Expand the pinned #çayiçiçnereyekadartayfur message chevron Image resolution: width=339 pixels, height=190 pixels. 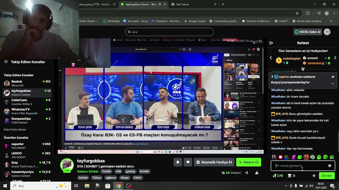click(x=333, y=84)
